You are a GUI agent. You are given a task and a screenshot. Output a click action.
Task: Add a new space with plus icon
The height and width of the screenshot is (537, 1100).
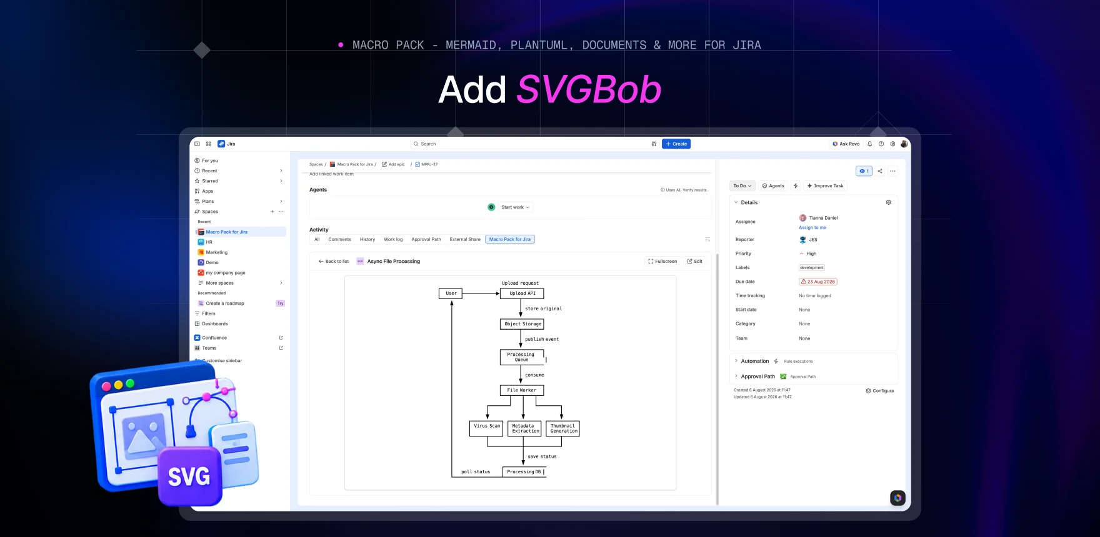pos(272,212)
